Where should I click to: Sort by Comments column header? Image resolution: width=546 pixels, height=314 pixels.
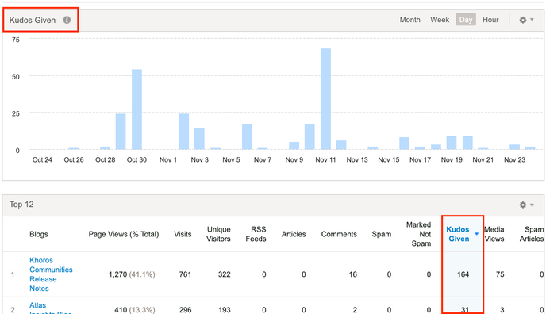coord(339,234)
